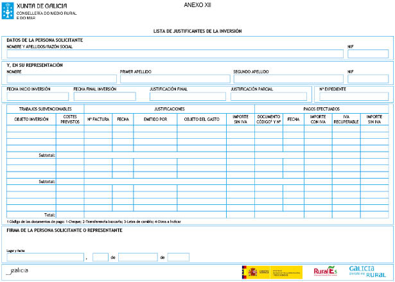Select the representative Nombre field
Screen dimensions: 395x282
62,79
